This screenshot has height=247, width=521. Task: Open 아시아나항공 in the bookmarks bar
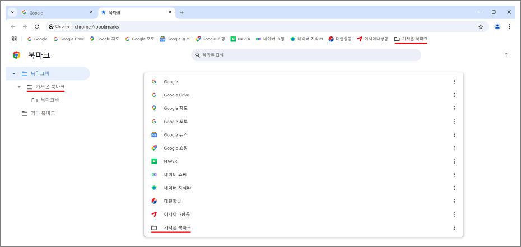click(x=373, y=39)
